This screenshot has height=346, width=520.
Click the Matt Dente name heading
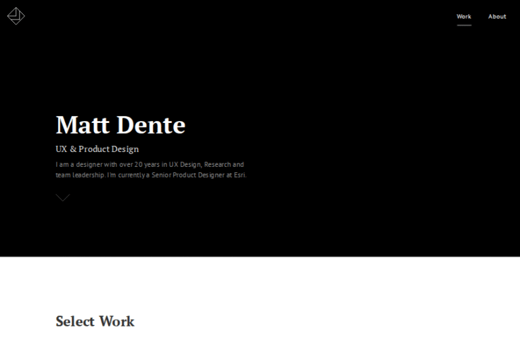coord(121,125)
